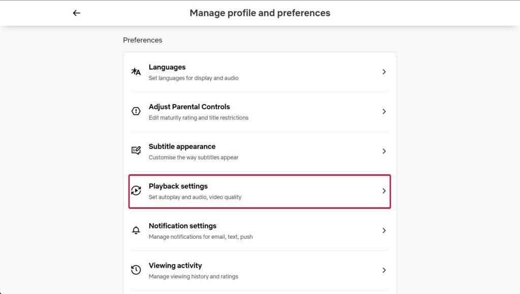This screenshot has width=520, height=294.
Task: Expand Notification settings using the chevron
Action: (x=385, y=230)
